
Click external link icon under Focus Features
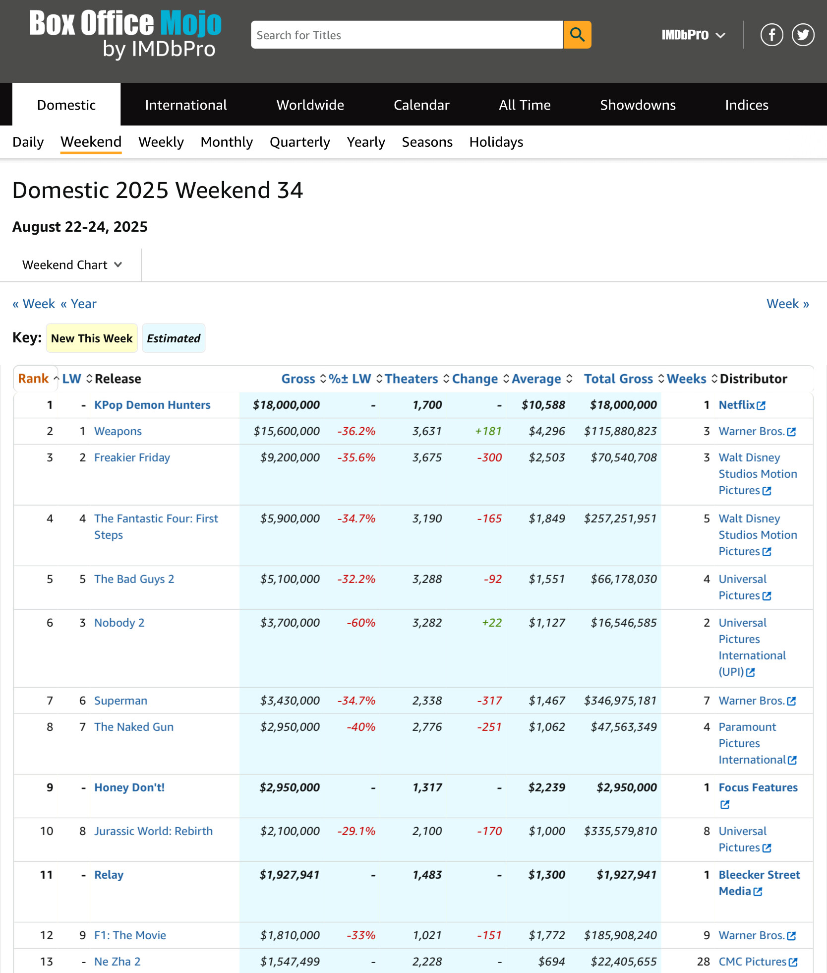(x=725, y=805)
